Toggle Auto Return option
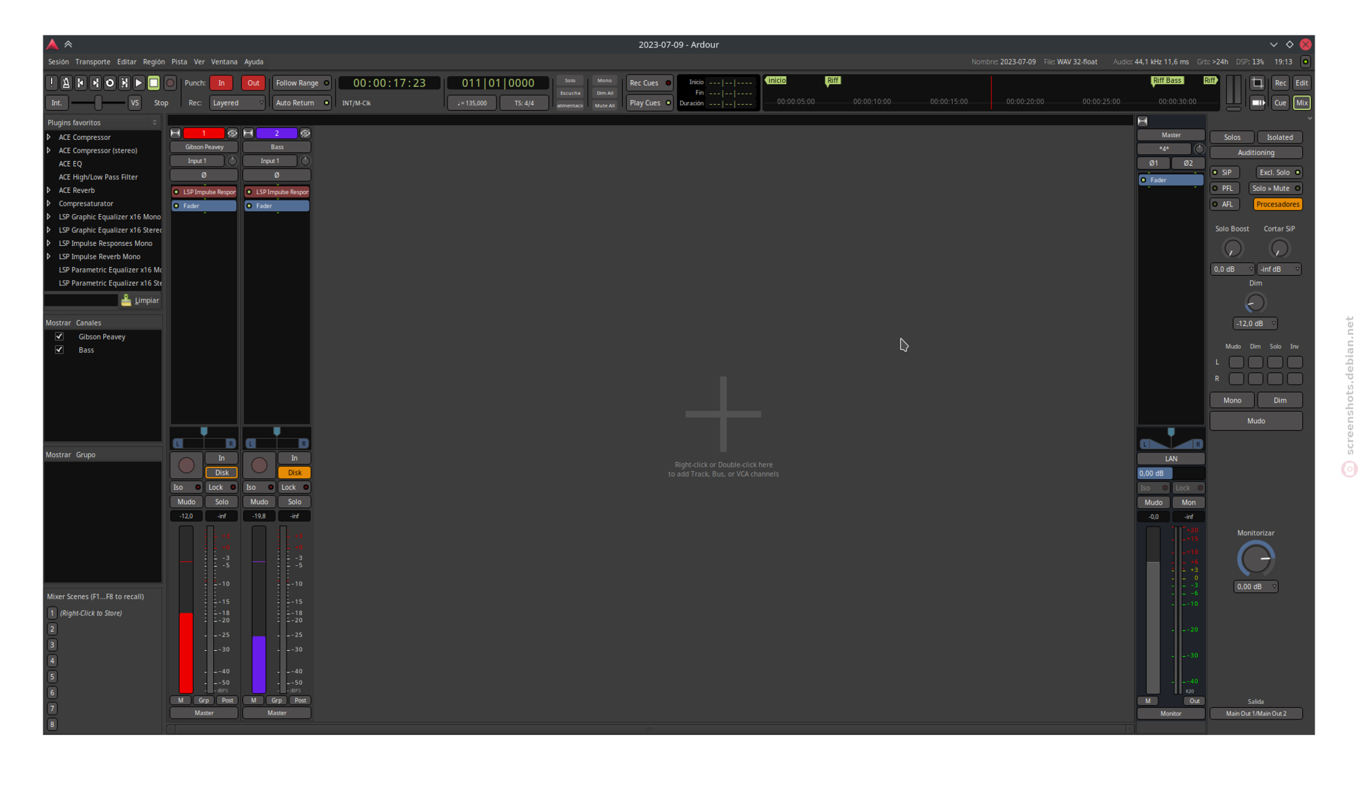The image size is (1358, 786). pos(301,103)
